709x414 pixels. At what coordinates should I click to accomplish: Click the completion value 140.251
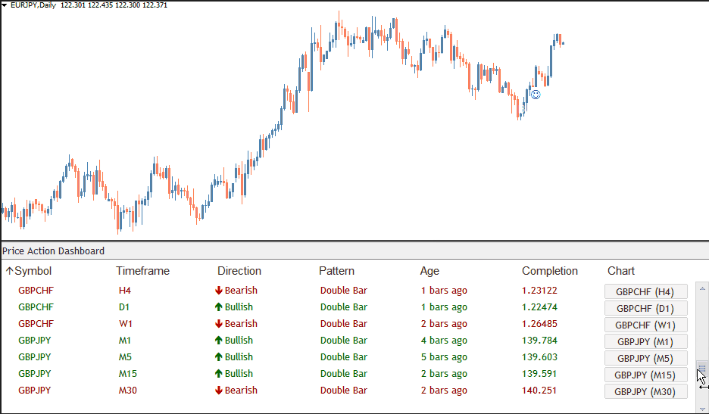click(x=539, y=391)
